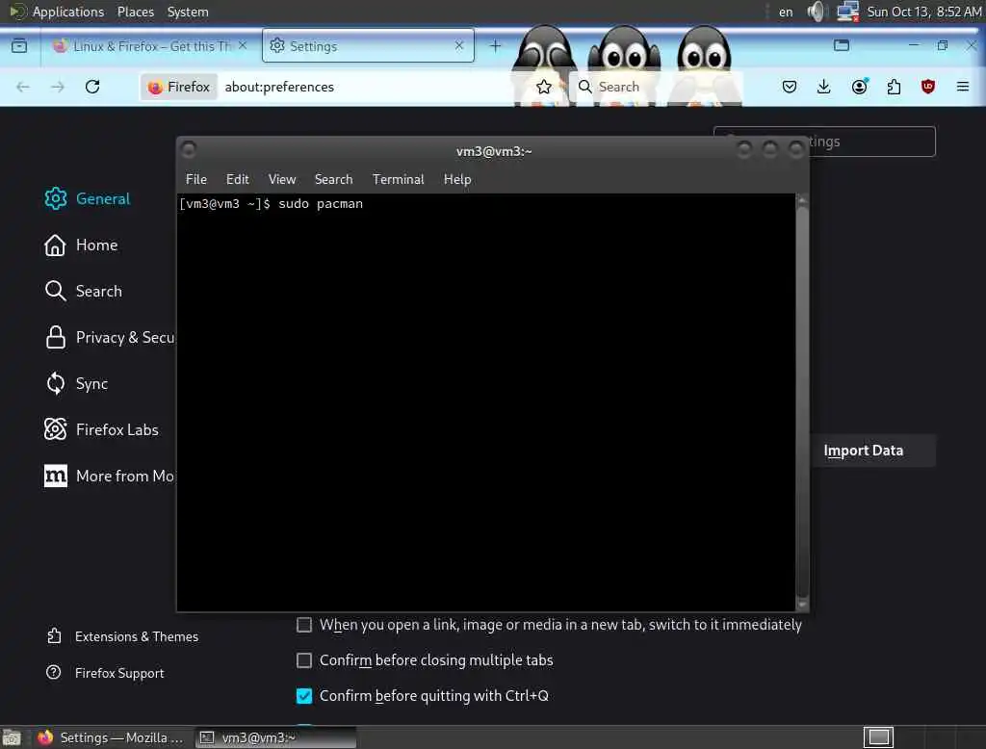This screenshot has height=749, width=986.
Task: Toggle switch to new tab immediately checkbox
Action: pyautogui.click(x=303, y=625)
